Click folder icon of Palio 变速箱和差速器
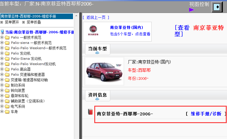227x139 pixels. point(7,75)
